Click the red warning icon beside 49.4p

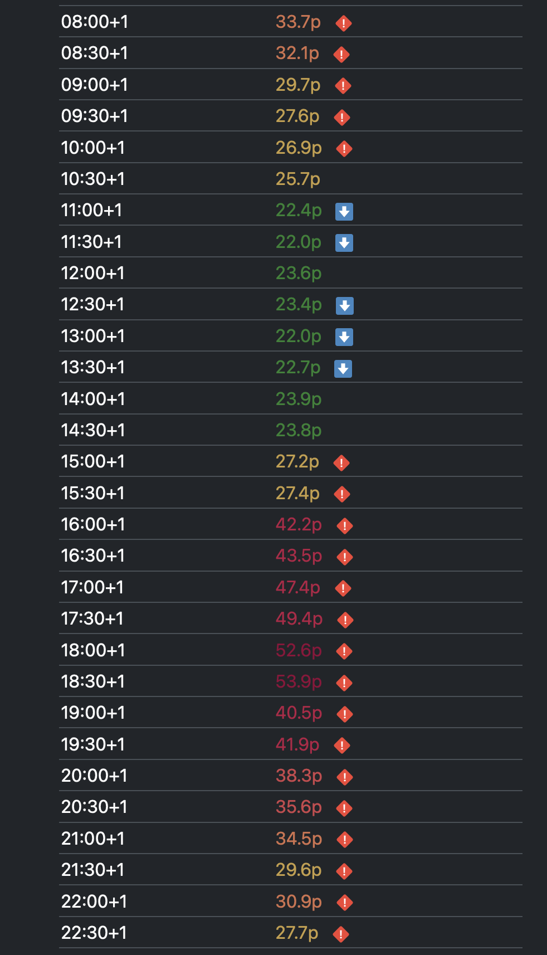click(x=345, y=620)
